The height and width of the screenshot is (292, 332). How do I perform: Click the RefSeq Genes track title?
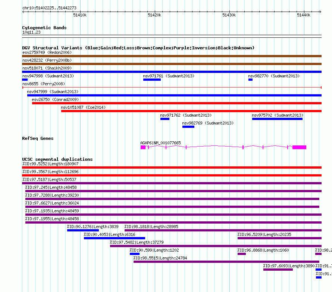point(38,138)
